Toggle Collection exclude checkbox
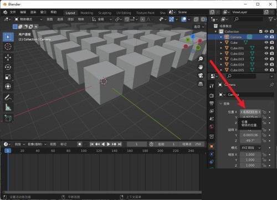Screen dimensions: 277x200 click(260, 32)
